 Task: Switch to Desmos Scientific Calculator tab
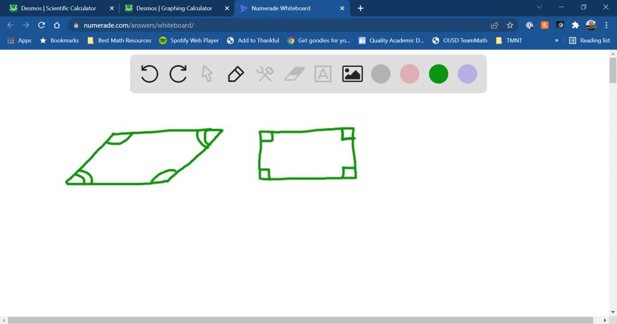point(58,8)
